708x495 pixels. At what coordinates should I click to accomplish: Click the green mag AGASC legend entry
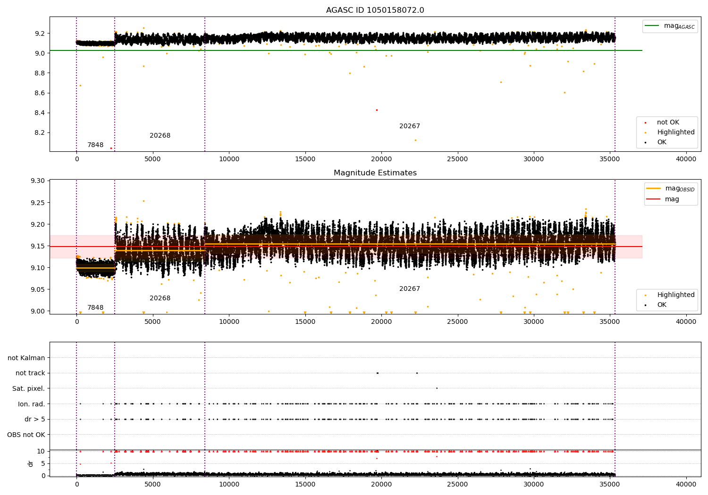coord(670,26)
